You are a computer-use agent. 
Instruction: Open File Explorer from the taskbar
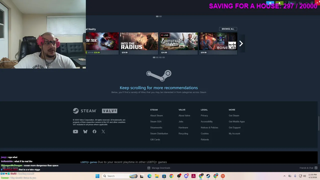(157, 176)
